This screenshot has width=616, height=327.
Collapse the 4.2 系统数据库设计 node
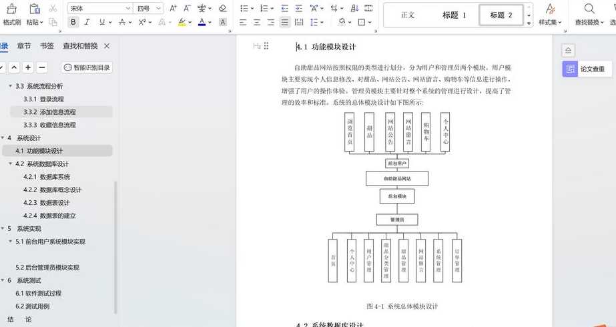pos(10,164)
